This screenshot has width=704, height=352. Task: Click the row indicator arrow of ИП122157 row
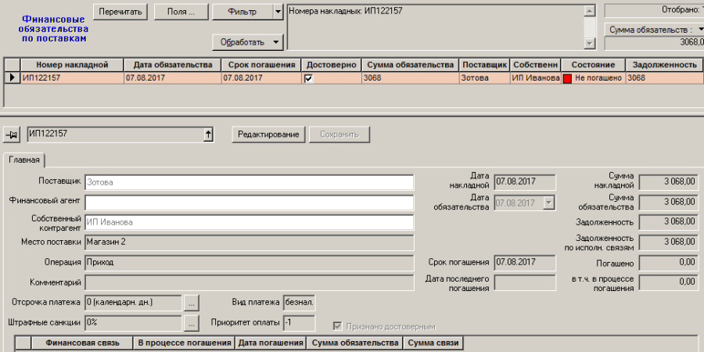point(12,77)
